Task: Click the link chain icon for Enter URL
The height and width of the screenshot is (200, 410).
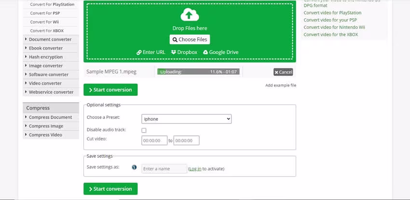Action: [139, 52]
